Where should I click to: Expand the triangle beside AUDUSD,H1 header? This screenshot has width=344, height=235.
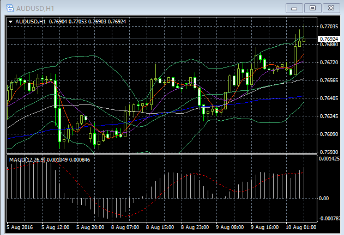[x=10, y=22]
